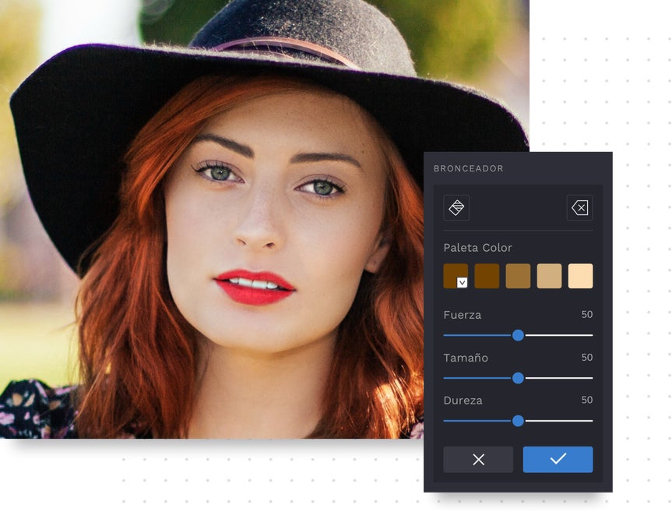Viewport: 672px width, 512px height.
Task: Choose the second dark brown swatch
Action: pos(487,276)
